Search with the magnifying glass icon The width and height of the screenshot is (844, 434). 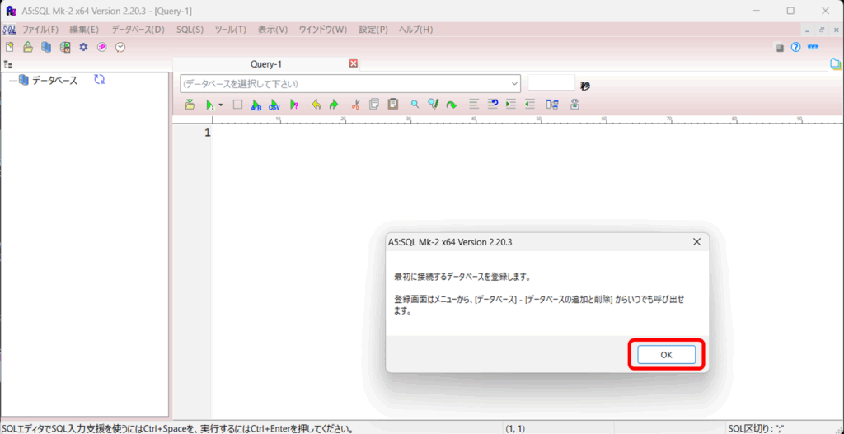click(x=415, y=105)
